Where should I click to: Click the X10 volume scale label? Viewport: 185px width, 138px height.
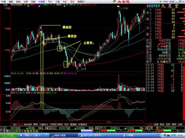(8, 90)
